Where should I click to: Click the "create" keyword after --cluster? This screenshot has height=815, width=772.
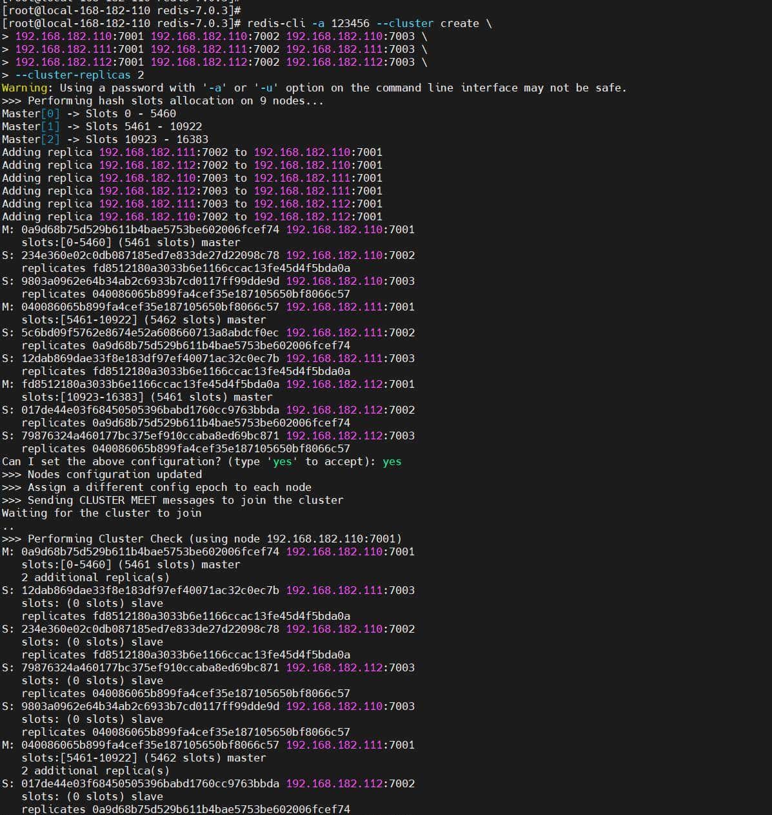pyautogui.click(x=459, y=24)
